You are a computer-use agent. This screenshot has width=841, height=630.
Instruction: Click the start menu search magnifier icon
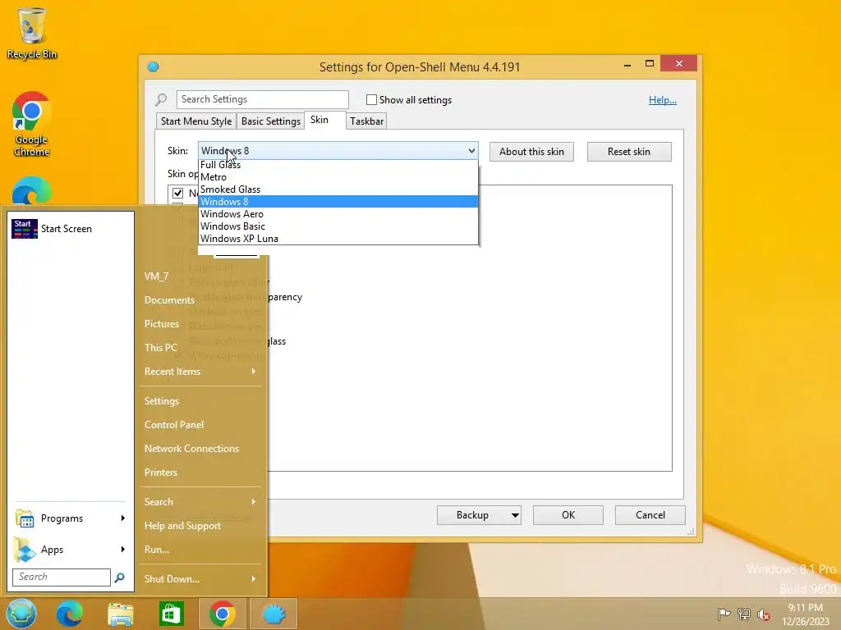pyautogui.click(x=120, y=577)
